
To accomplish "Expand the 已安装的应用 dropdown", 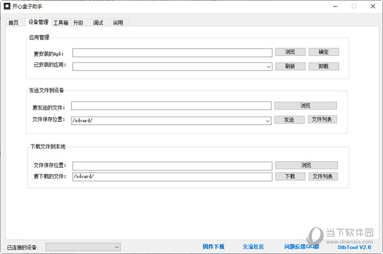I will coord(269,67).
